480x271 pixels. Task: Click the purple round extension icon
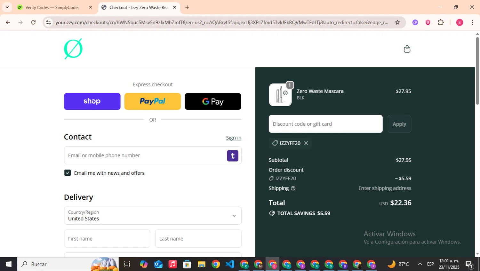(x=415, y=22)
